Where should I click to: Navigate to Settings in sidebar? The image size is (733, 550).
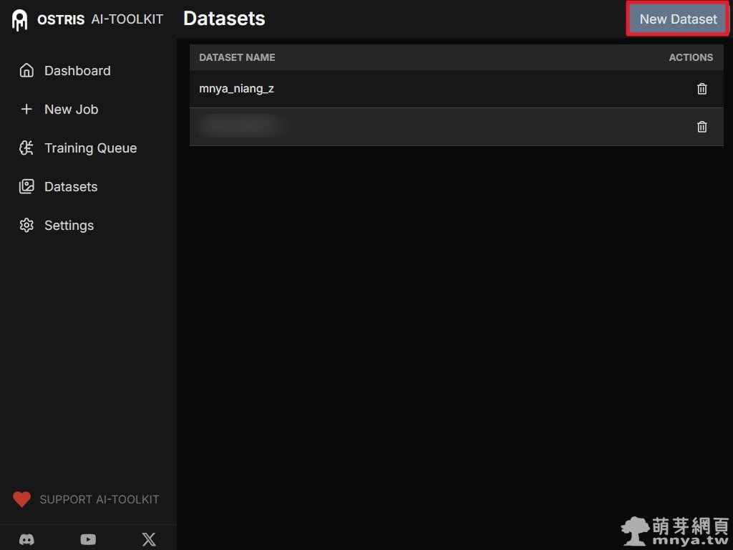[69, 225]
